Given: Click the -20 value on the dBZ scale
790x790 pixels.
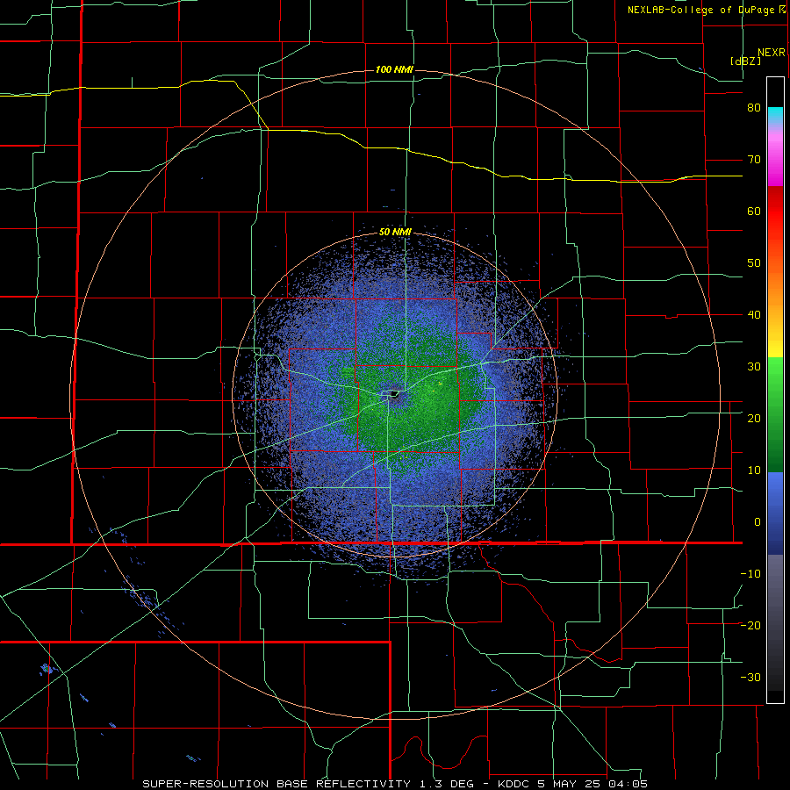Looking at the screenshot, I should (750, 625).
